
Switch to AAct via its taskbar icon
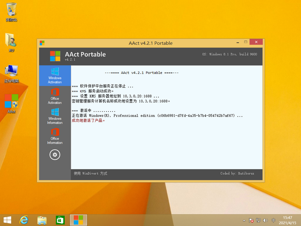point(78,220)
